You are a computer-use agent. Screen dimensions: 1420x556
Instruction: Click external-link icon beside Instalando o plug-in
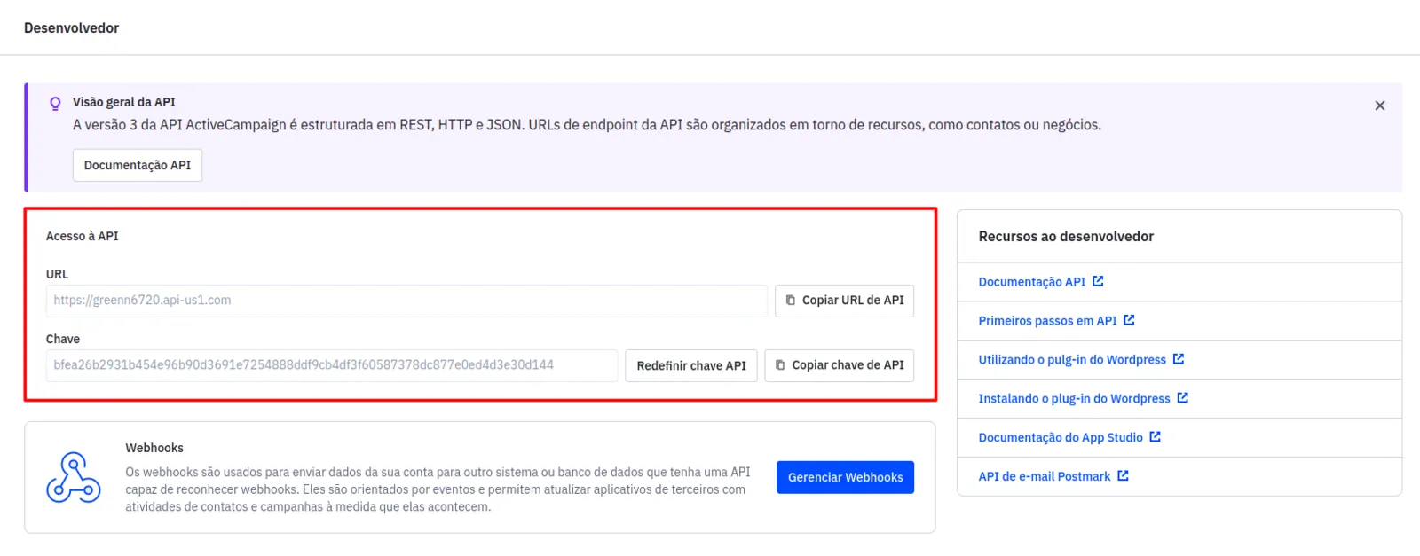[x=1182, y=398]
